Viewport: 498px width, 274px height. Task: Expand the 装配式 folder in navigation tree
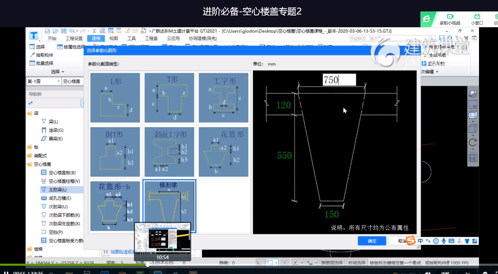point(29,156)
